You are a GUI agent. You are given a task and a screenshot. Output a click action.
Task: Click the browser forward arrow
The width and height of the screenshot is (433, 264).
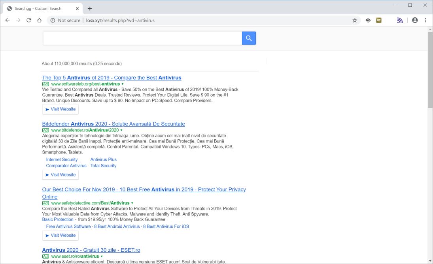click(x=18, y=20)
